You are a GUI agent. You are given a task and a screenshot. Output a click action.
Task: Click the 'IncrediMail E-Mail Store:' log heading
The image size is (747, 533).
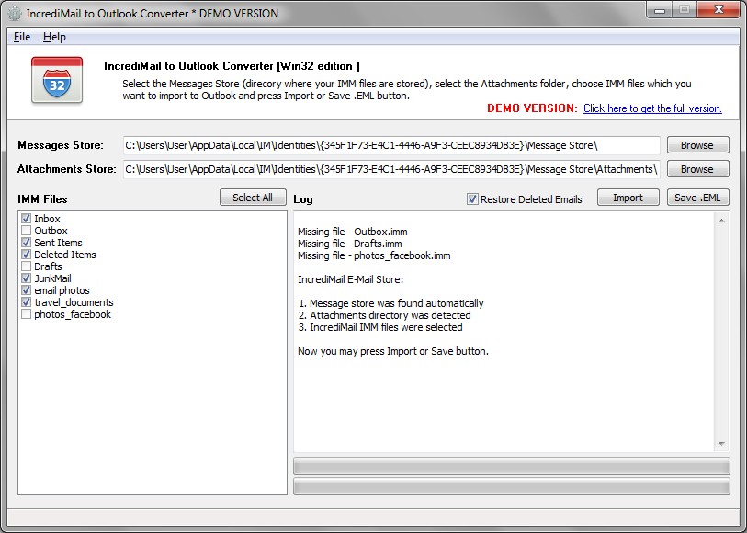[351, 279]
